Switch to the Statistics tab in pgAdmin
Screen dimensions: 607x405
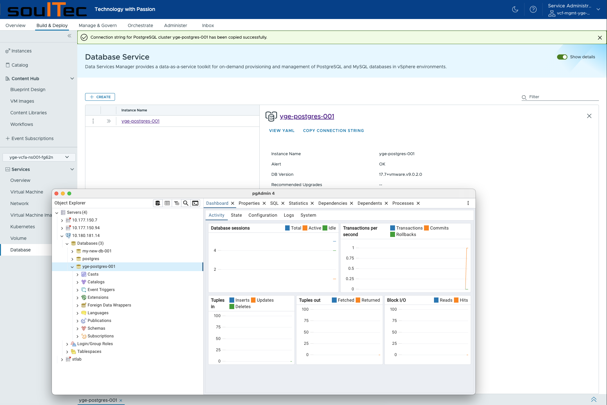coord(298,203)
